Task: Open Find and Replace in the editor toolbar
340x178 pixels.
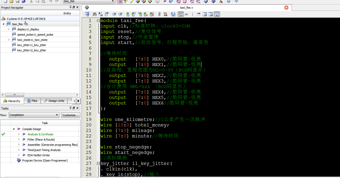Action: 101,14
